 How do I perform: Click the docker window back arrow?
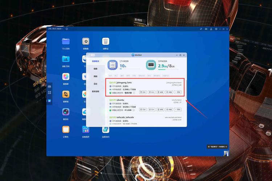(89, 55)
